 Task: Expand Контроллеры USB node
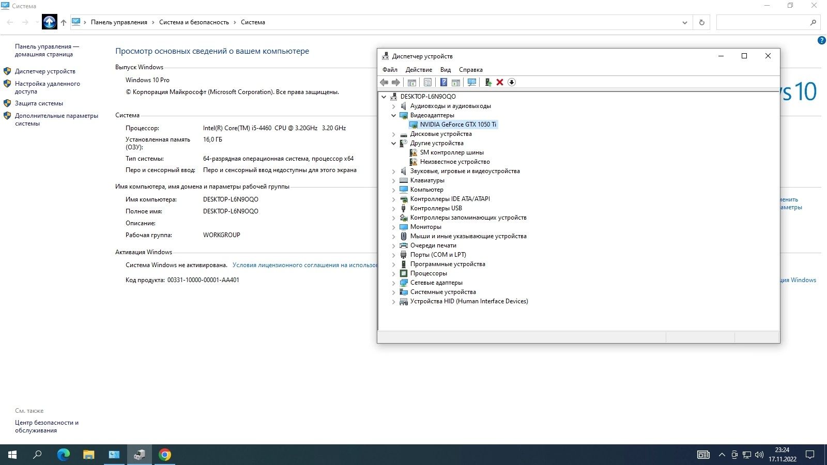click(393, 208)
